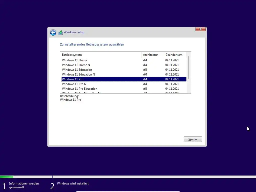Select Windows 11 Home N row
Screen dimensions: 256x192
point(124,65)
